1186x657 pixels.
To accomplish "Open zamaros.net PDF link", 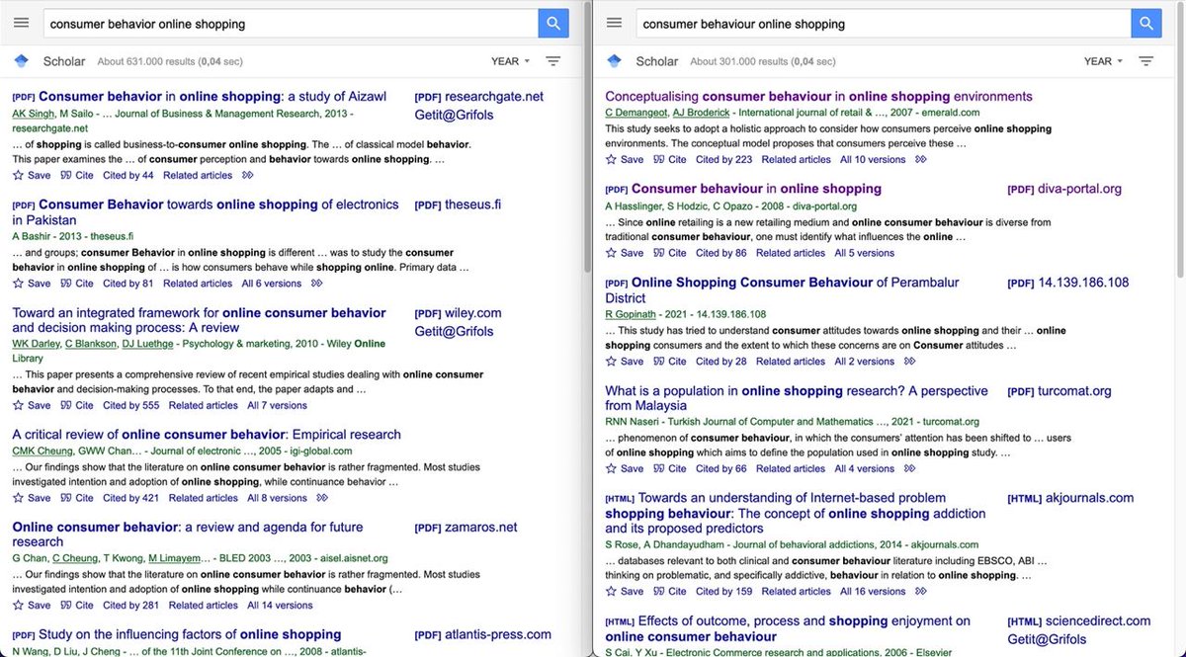I will tap(466, 527).
